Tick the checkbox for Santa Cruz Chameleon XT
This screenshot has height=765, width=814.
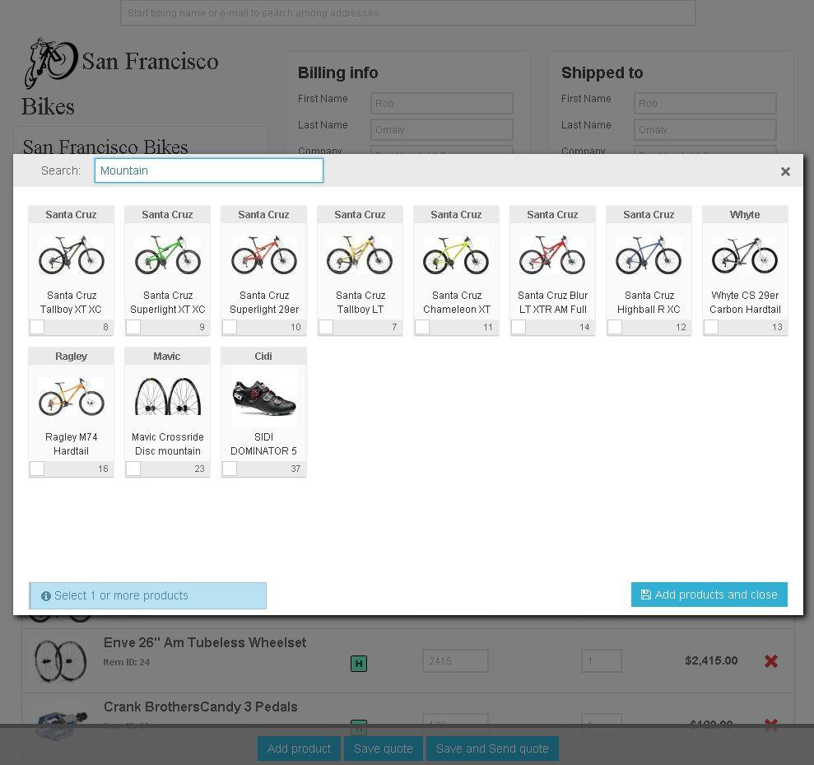pos(422,327)
